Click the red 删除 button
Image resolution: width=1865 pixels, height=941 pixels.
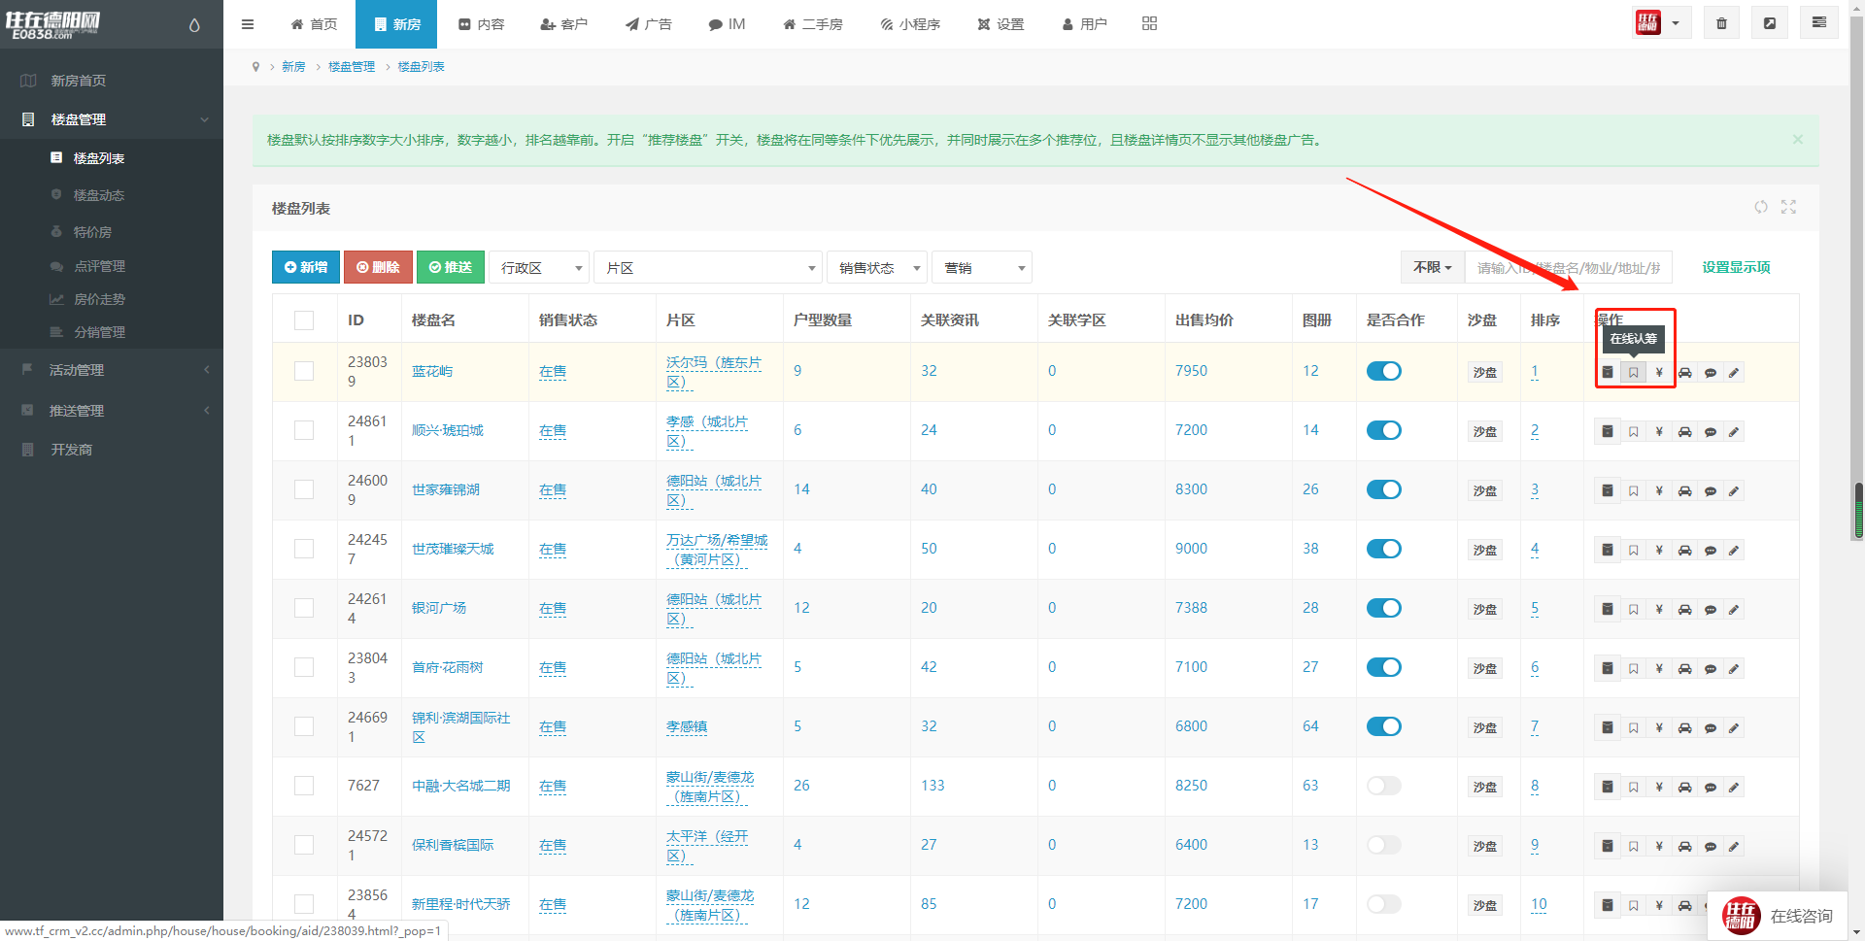[x=378, y=267]
